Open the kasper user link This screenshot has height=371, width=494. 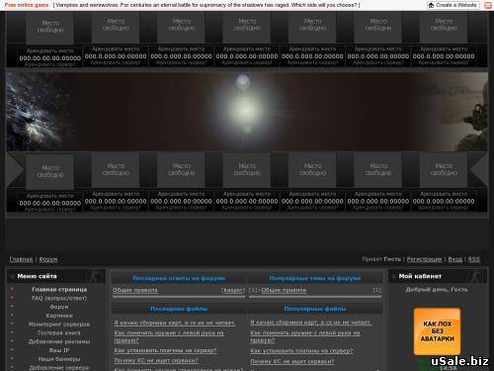click(233, 290)
